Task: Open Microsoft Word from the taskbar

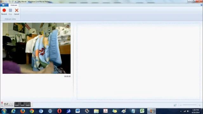Action: (x=78, y=111)
